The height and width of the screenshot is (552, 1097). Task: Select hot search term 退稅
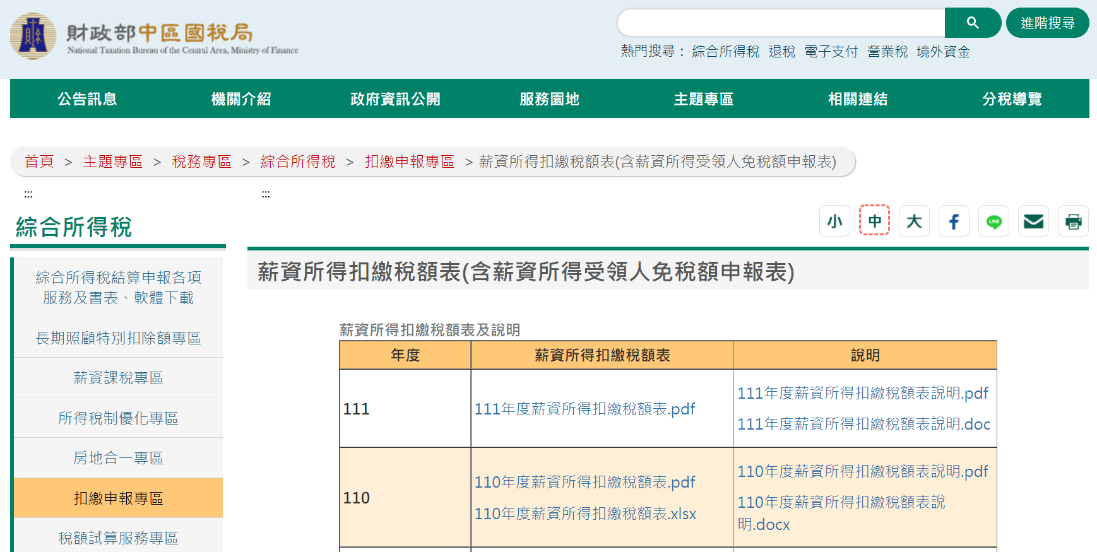[782, 52]
